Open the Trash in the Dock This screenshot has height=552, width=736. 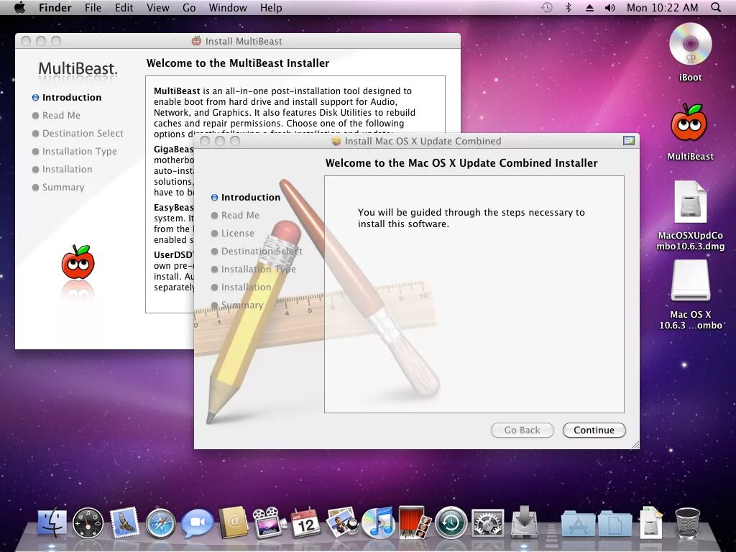tap(687, 523)
